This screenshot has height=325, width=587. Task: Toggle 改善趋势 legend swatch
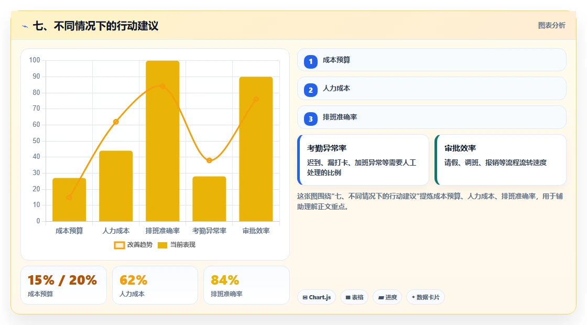(x=119, y=245)
